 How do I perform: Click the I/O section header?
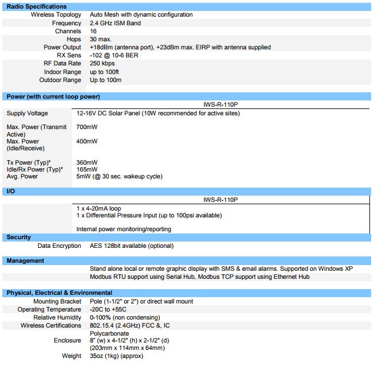click(11, 190)
